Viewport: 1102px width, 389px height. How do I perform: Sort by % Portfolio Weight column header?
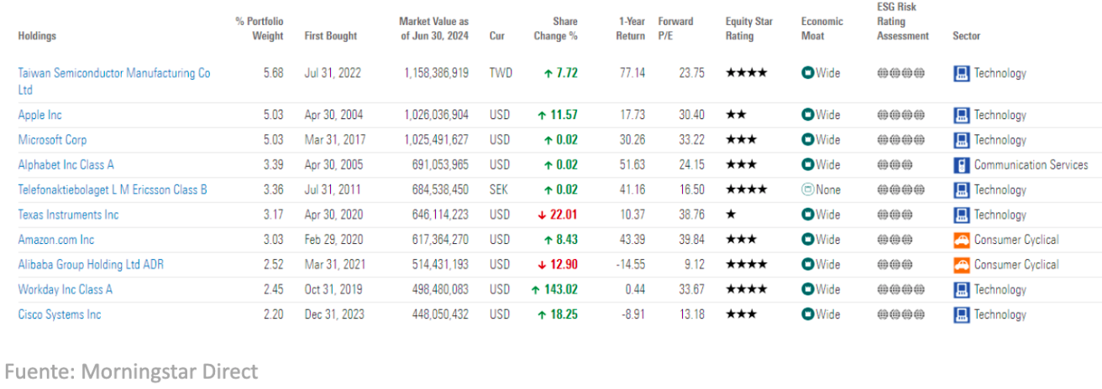pyautogui.click(x=260, y=29)
